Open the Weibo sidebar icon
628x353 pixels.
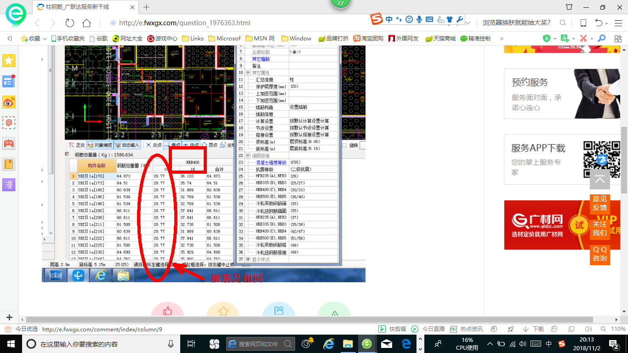(x=9, y=102)
